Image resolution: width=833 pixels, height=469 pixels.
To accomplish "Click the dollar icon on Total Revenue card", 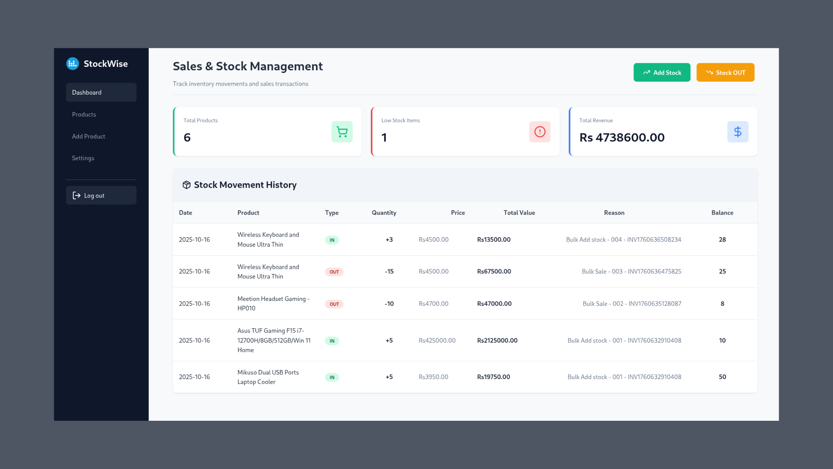I will (738, 132).
